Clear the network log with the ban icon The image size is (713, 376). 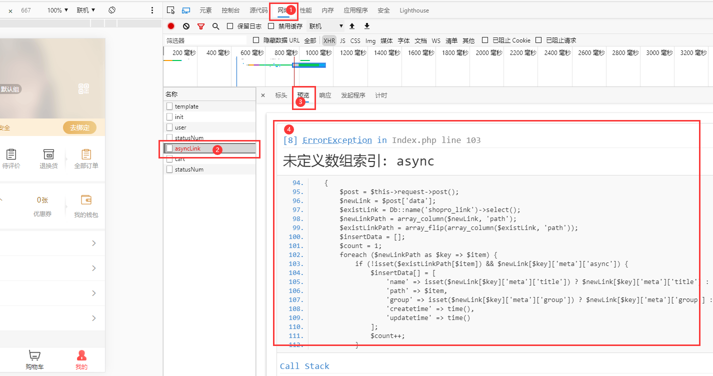point(186,26)
